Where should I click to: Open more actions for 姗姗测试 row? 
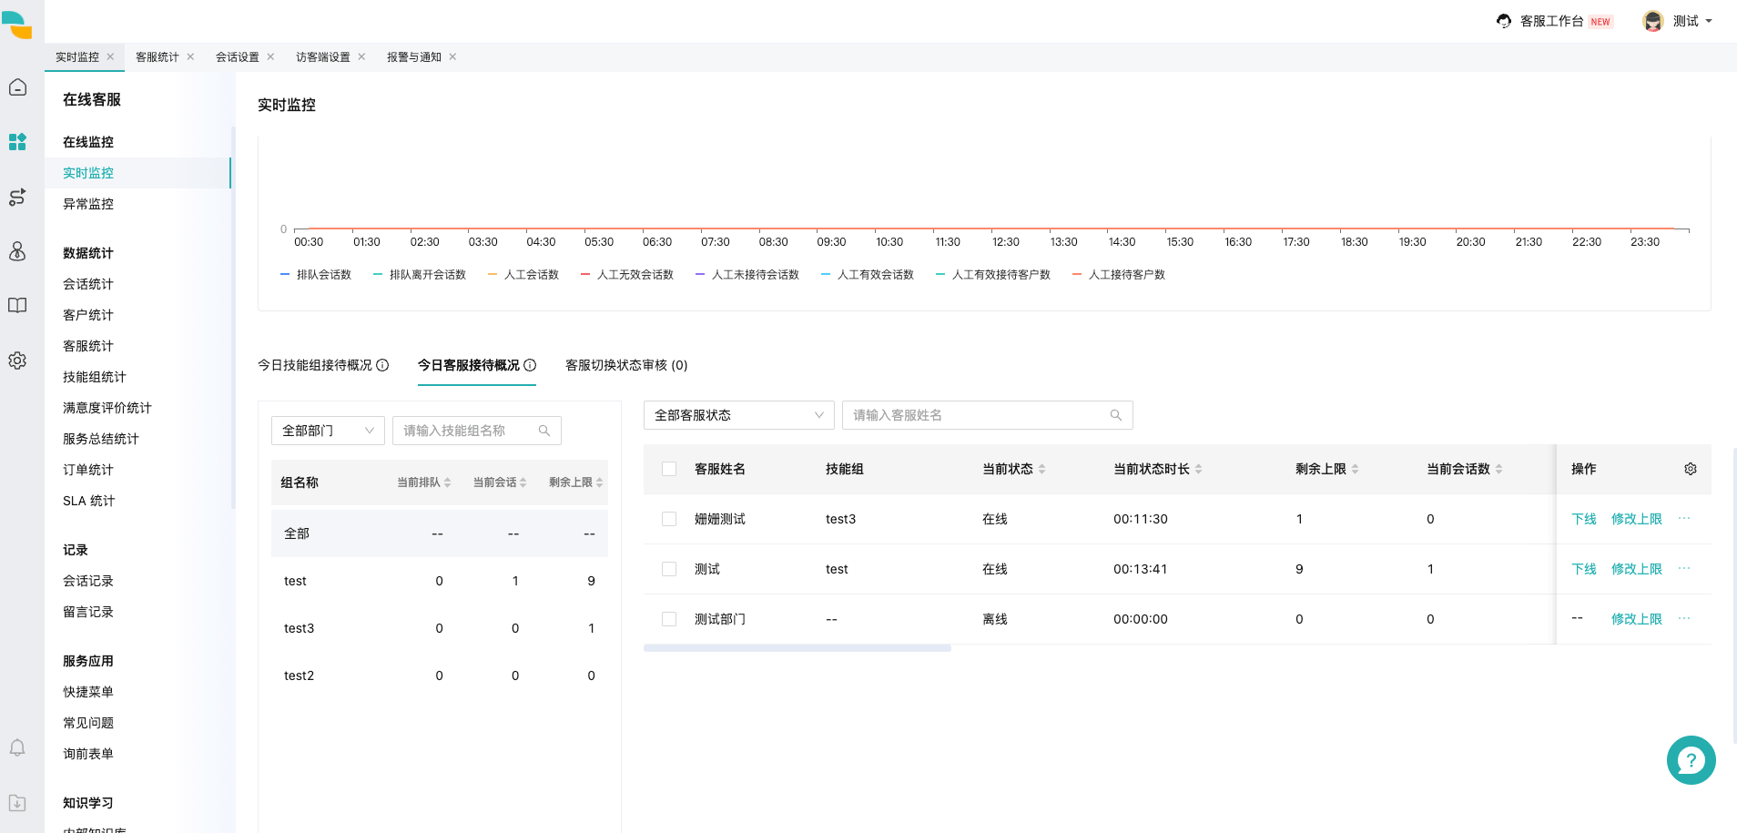pos(1684,518)
